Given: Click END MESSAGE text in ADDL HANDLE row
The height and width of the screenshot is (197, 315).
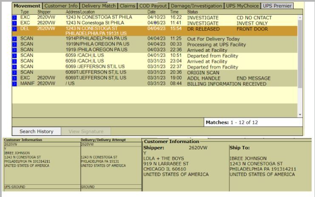Looking at the screenshot, I should [x=253, y=78].
